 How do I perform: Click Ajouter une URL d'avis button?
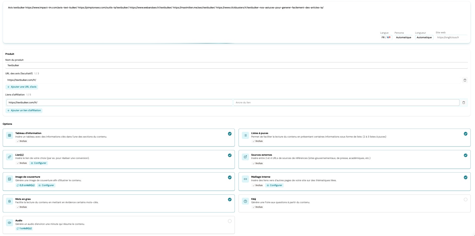tap(22, 87)
